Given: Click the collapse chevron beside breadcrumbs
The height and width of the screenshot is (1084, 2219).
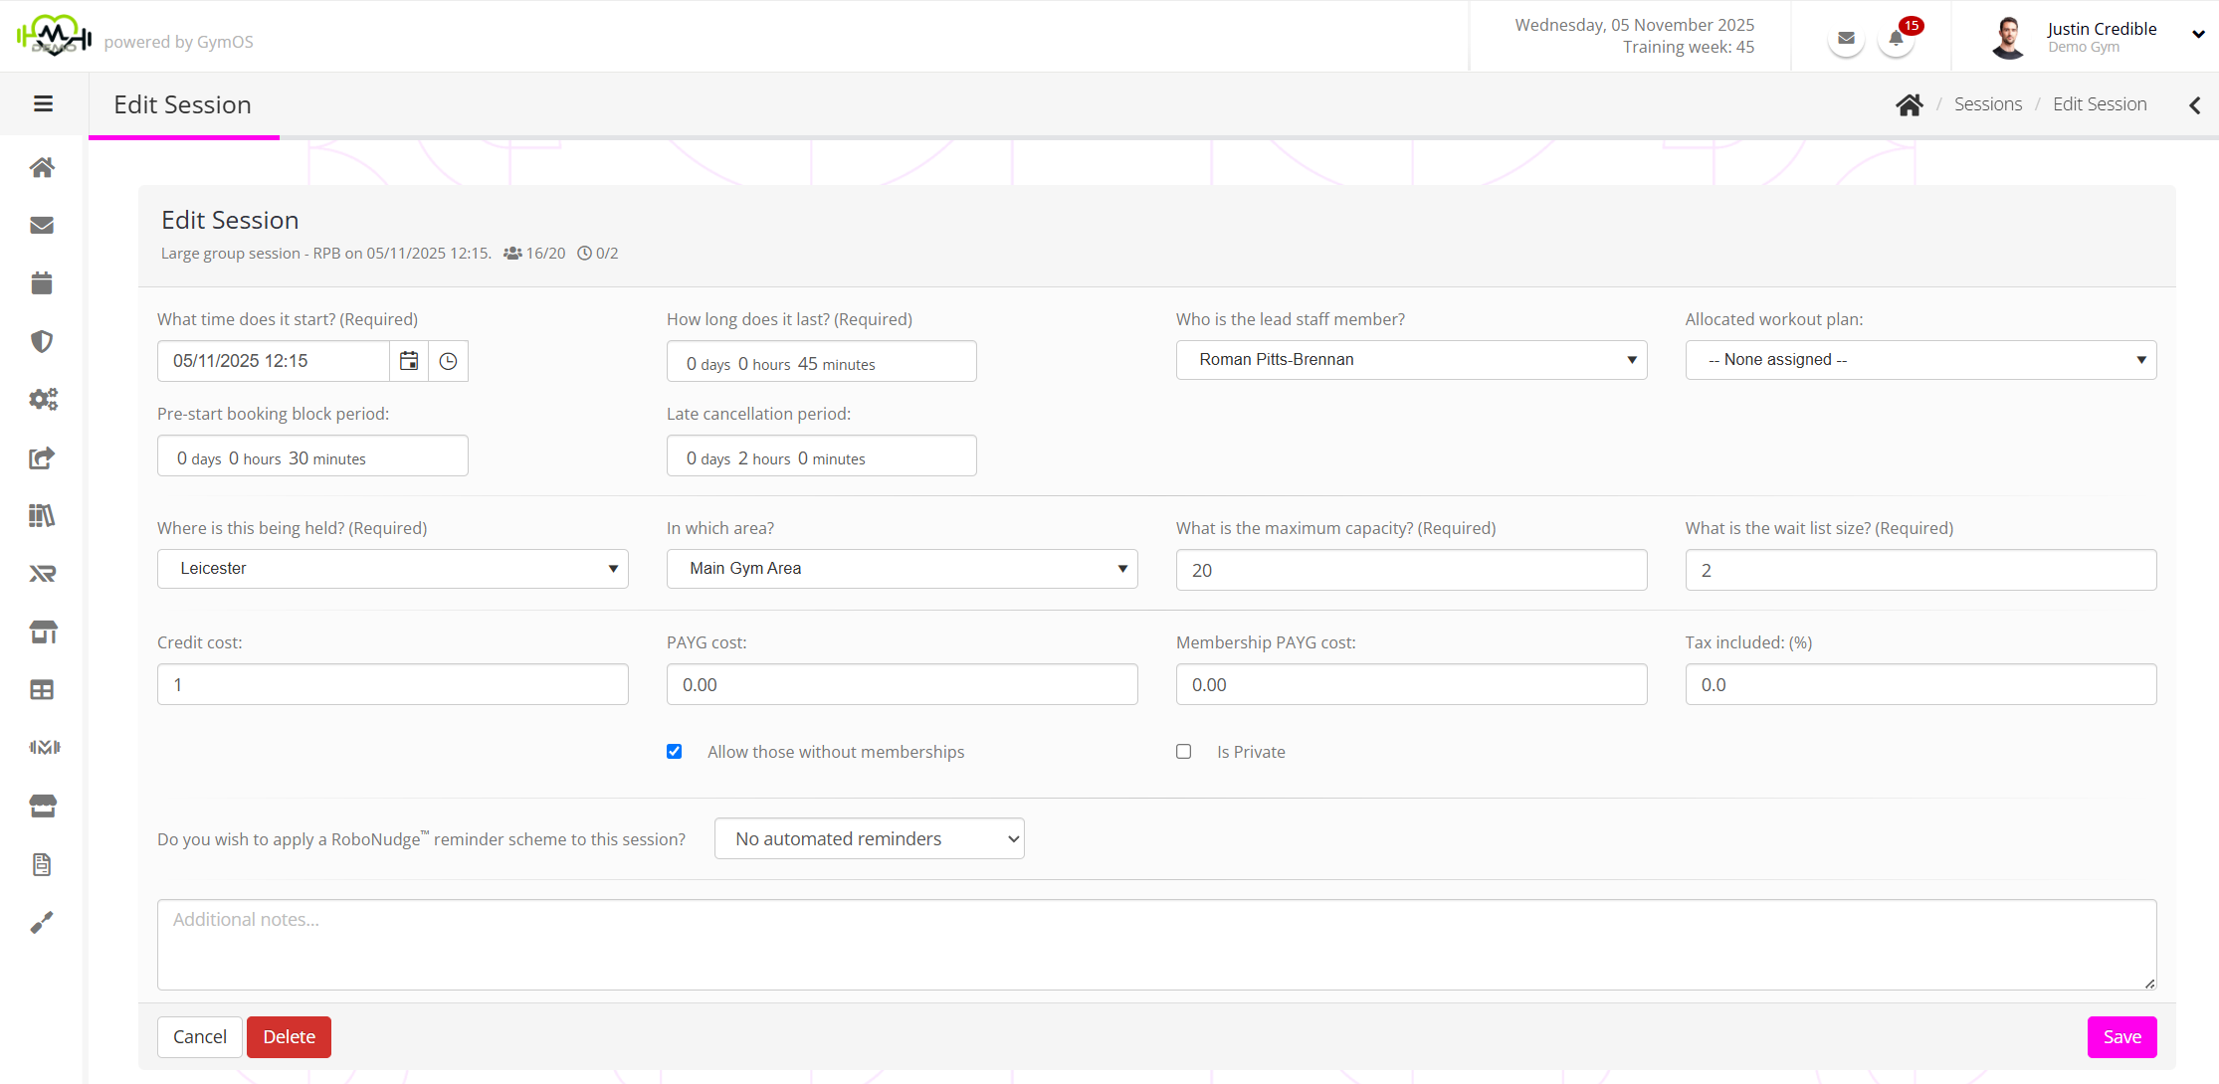Looking at the screenshot, I should pyautogui.click(x=2194, y=105).
